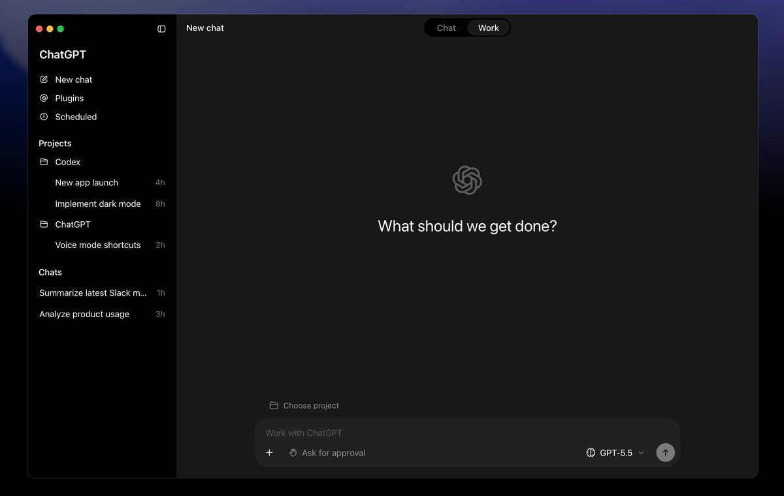
Task: Click the What should we get done heading
Action: click(x=467, y=226)
